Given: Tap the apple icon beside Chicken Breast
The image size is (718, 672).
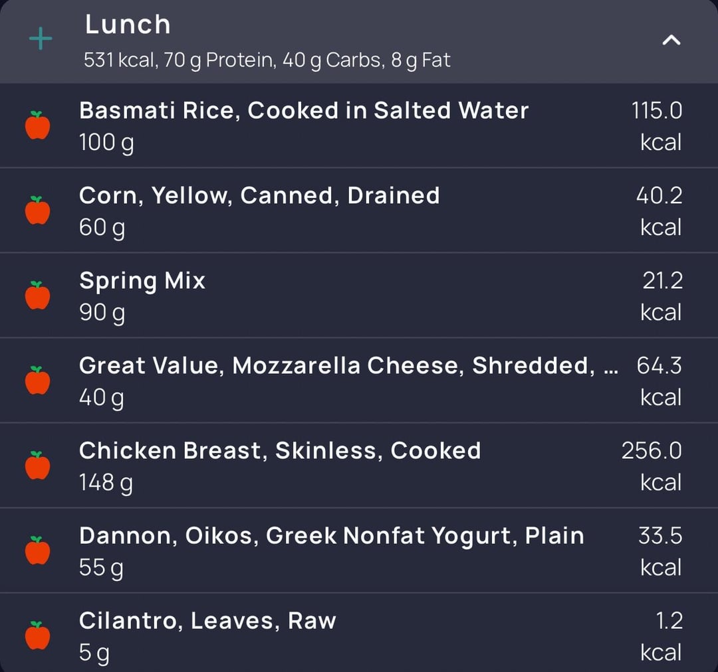Looking at the screenshot, I should point(37,465).
